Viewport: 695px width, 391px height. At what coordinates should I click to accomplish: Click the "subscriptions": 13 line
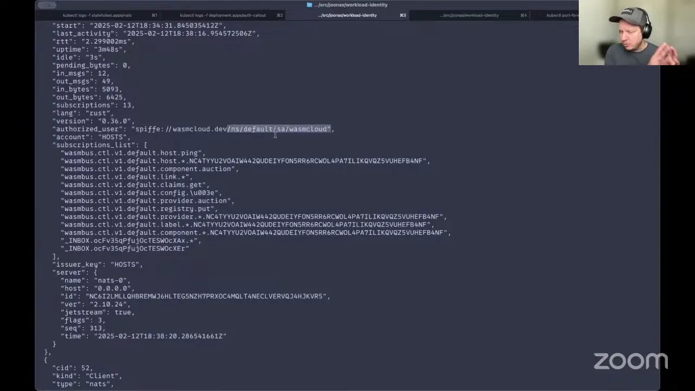click(x=93, y=105)
